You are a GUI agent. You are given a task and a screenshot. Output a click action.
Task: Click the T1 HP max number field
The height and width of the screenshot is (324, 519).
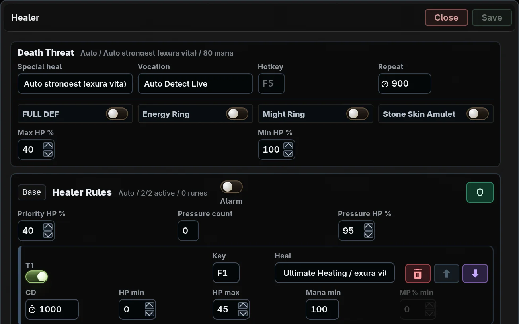pos(231,309)
